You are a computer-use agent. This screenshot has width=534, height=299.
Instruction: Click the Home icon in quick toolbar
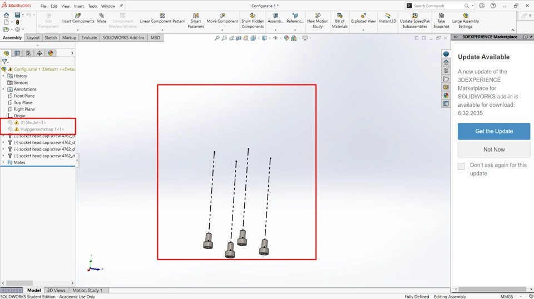pos(6,15)
